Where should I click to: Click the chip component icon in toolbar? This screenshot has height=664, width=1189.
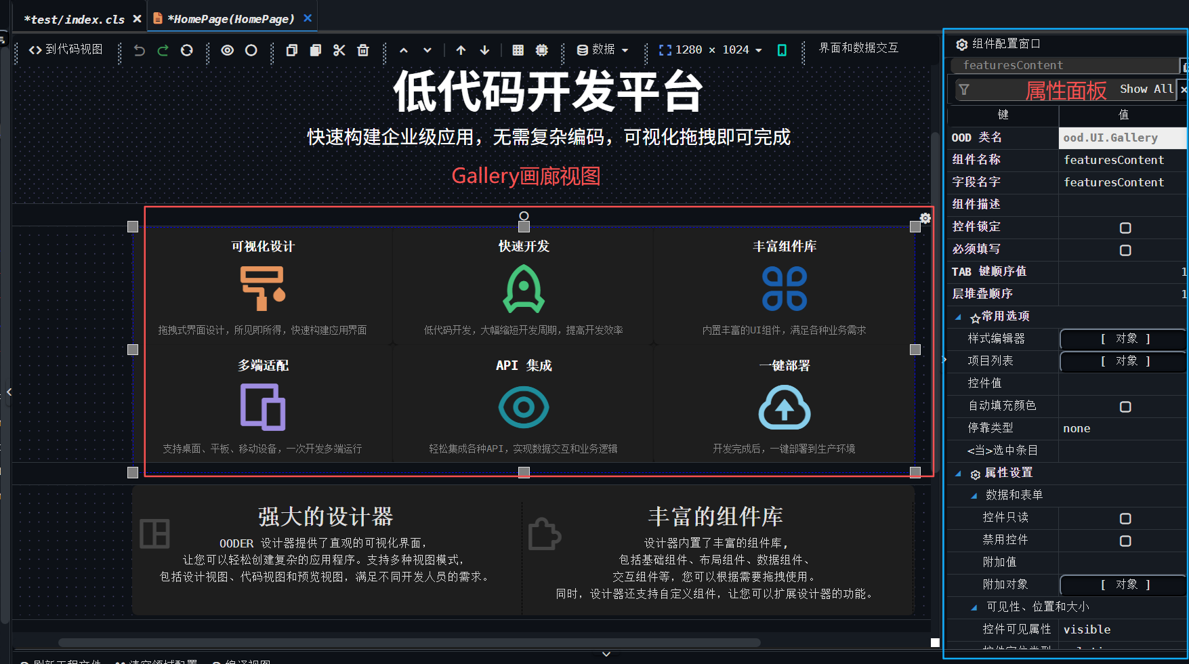click(542, 50)
